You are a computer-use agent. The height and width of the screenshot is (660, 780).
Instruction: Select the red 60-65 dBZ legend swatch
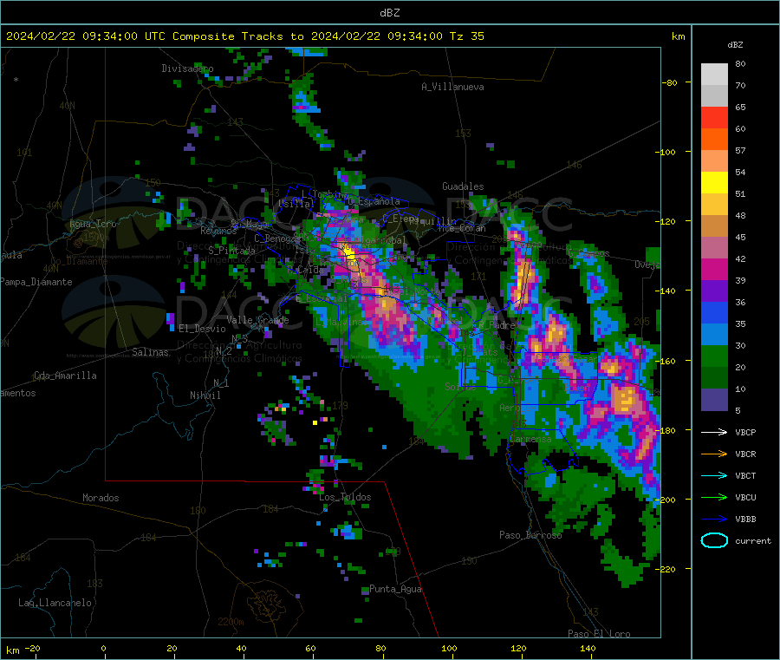[x=714, y=117]
